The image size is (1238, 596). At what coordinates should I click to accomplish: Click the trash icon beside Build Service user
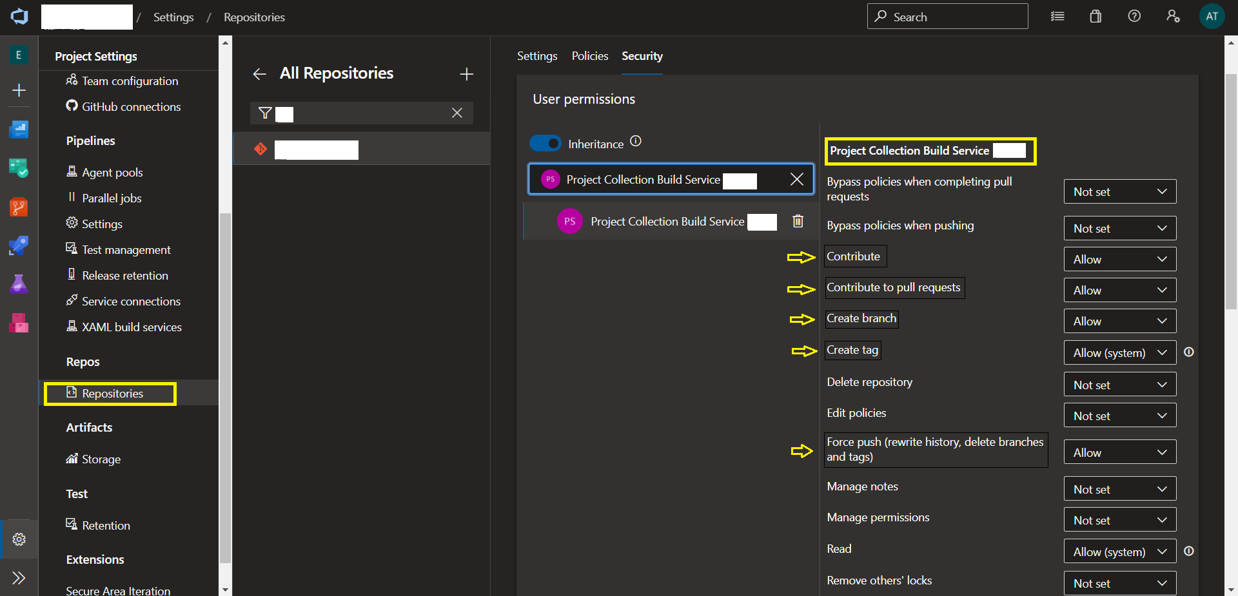798,221
